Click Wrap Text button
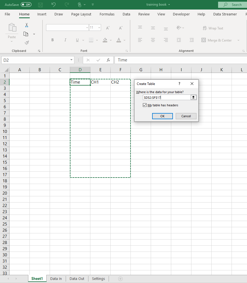 [x=213, y=28]
